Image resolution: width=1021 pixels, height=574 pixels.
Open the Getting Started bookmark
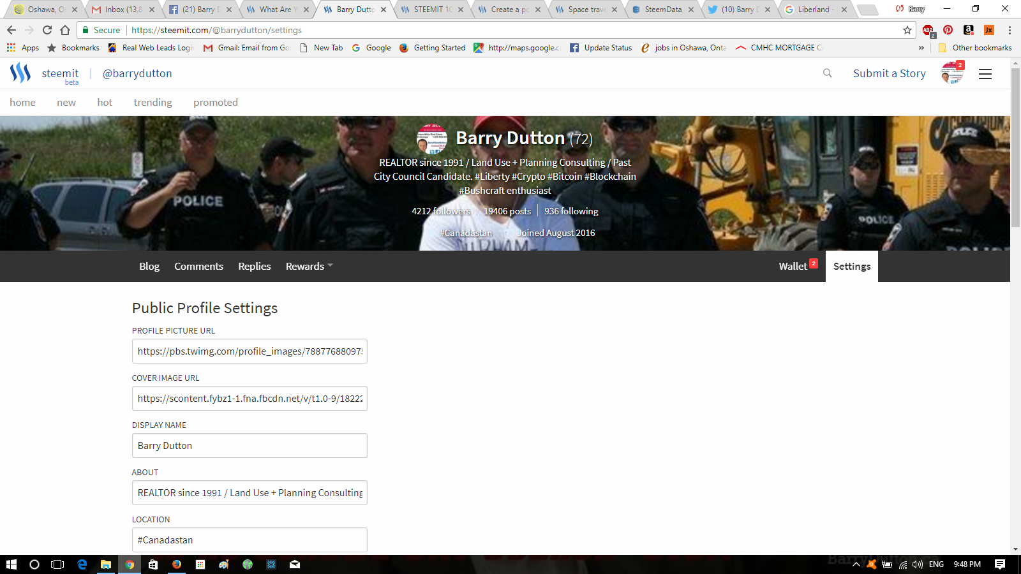coord(432,48)
